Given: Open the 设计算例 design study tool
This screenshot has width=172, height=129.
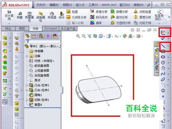Looking at the screenshot, I should tap(9, 15).
